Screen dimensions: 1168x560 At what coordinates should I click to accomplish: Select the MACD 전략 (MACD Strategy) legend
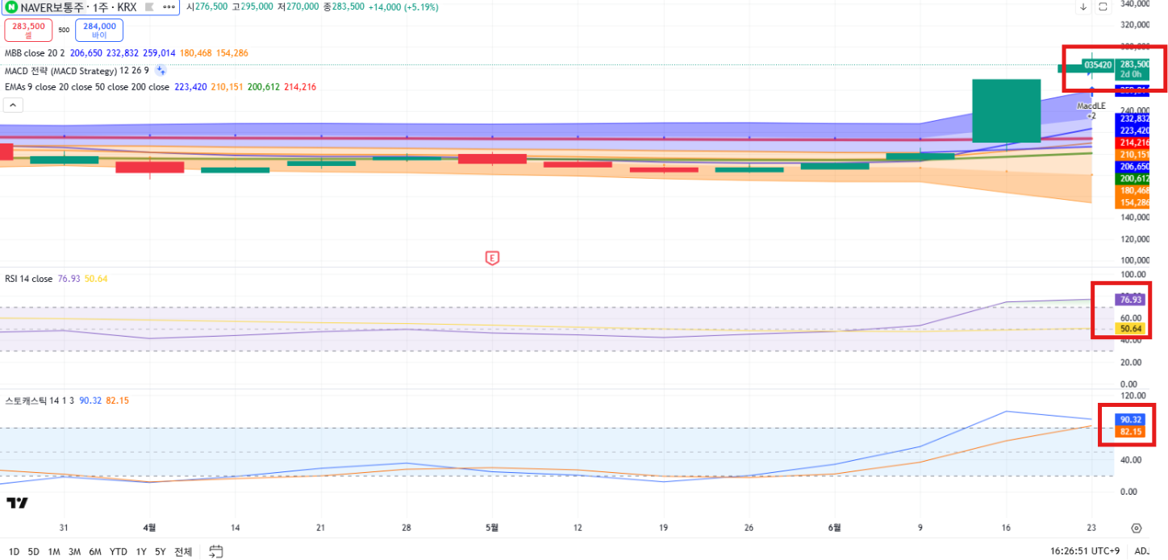click(77, 70)
